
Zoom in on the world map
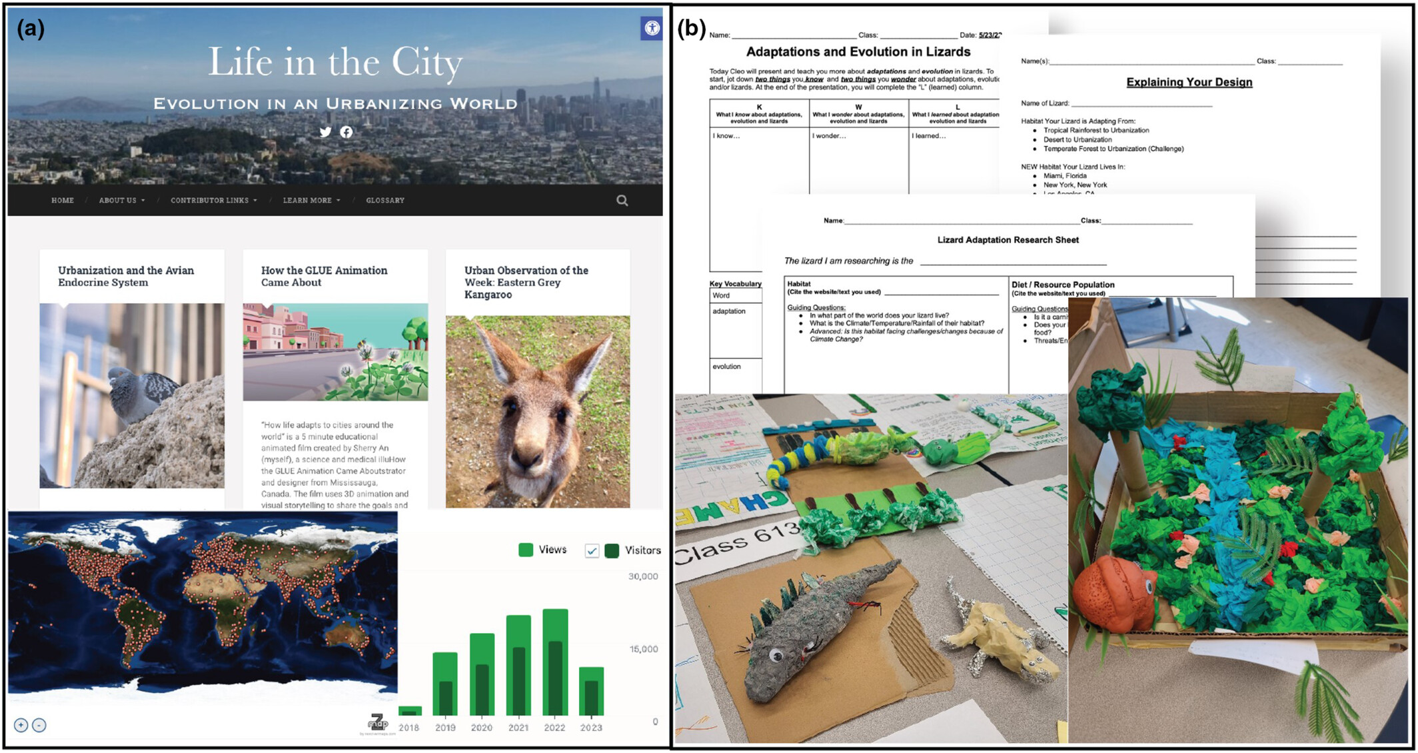pyautogui.click(x=21, y=725)
